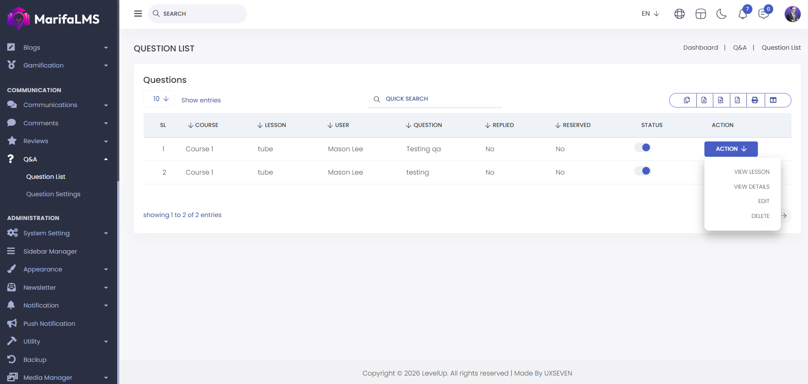Toggle status for the 'Testing qa' question

(x=642, y=148)
